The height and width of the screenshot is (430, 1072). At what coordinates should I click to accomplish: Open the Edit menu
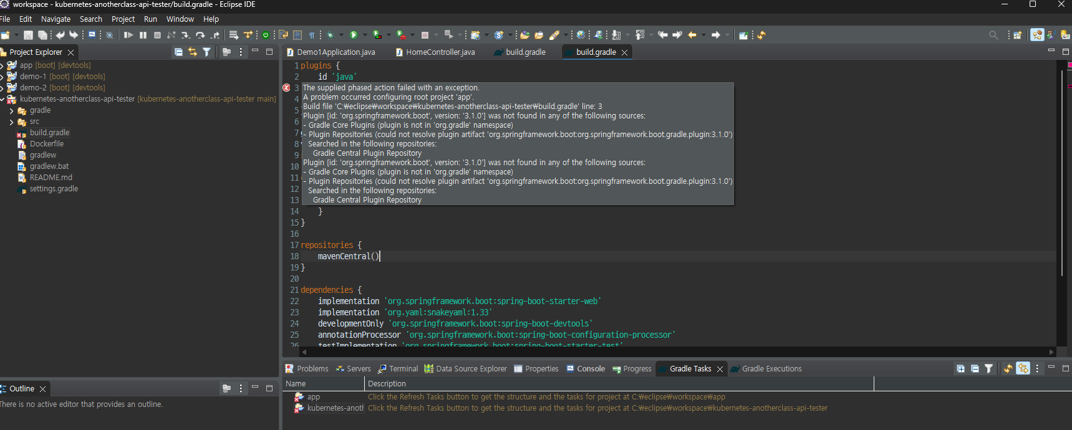click(26, 19)
